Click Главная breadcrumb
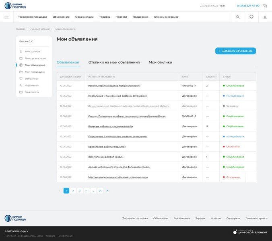The height and width of the screenshot is (241, 272). pyautogui.click(x=21, y=29)
